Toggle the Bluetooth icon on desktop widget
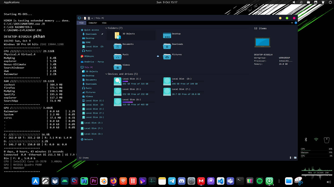 click(x=306, y=140)
